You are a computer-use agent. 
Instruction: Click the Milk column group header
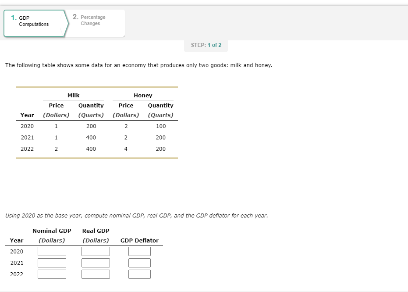(x=73, y=95)
